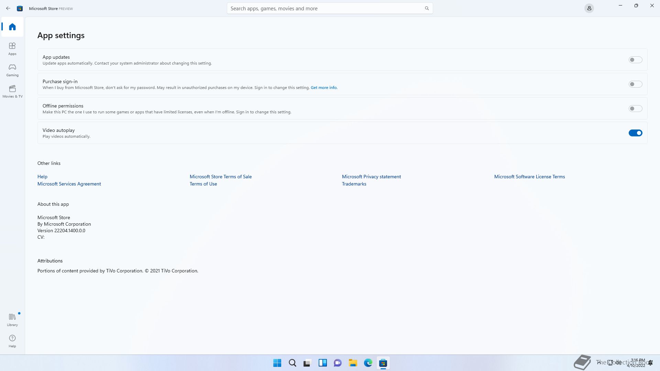Open the Windows Start menu
This screenshot has width=660, height=371.
coord(277,363)
